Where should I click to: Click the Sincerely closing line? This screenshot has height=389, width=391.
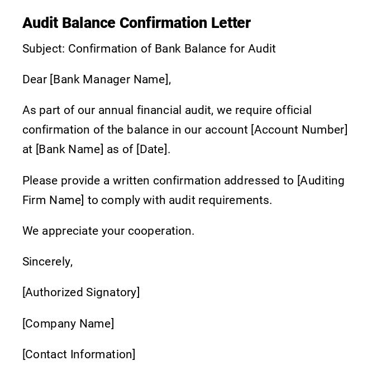tap(47, 262)
